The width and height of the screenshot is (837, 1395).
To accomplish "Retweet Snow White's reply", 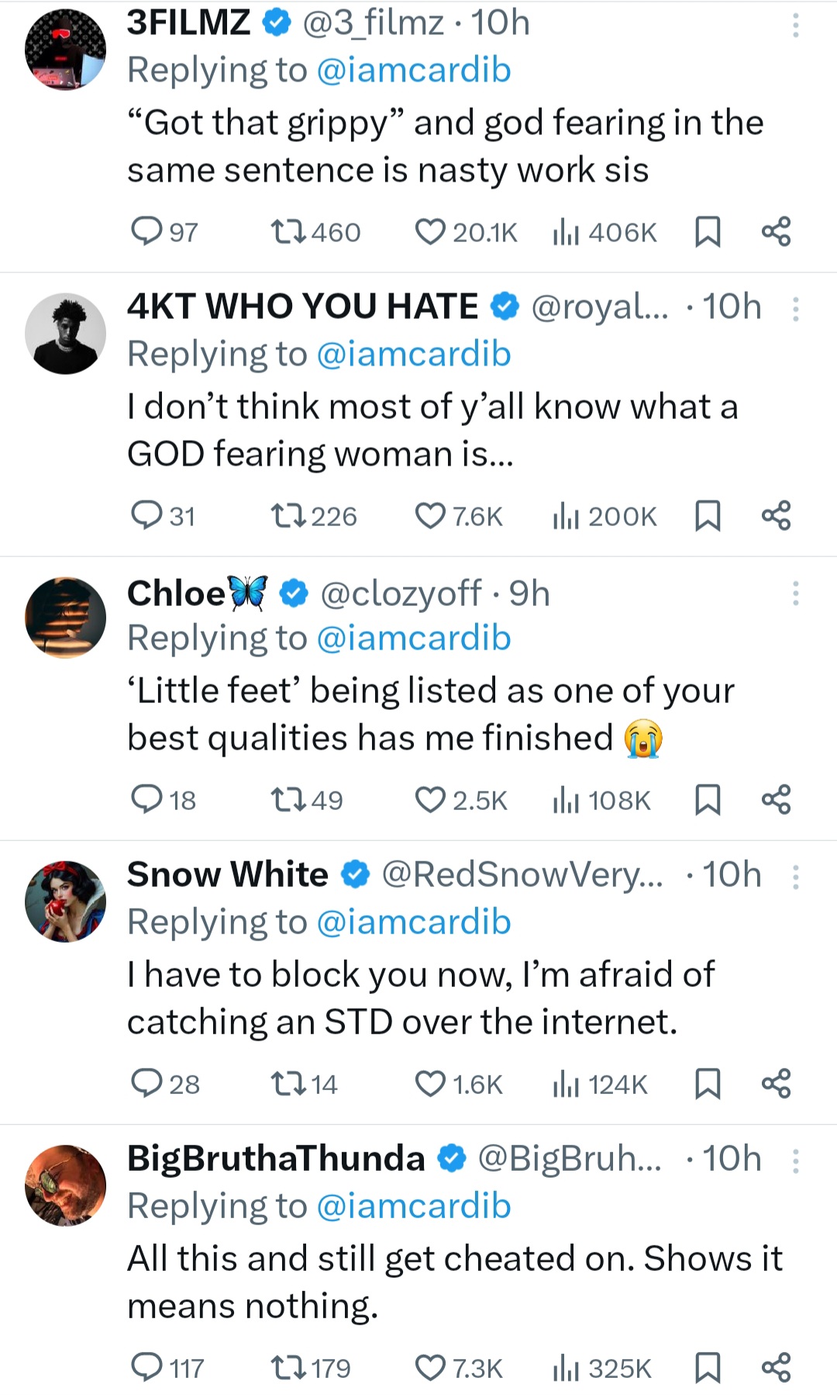I will coord(288,1083).
